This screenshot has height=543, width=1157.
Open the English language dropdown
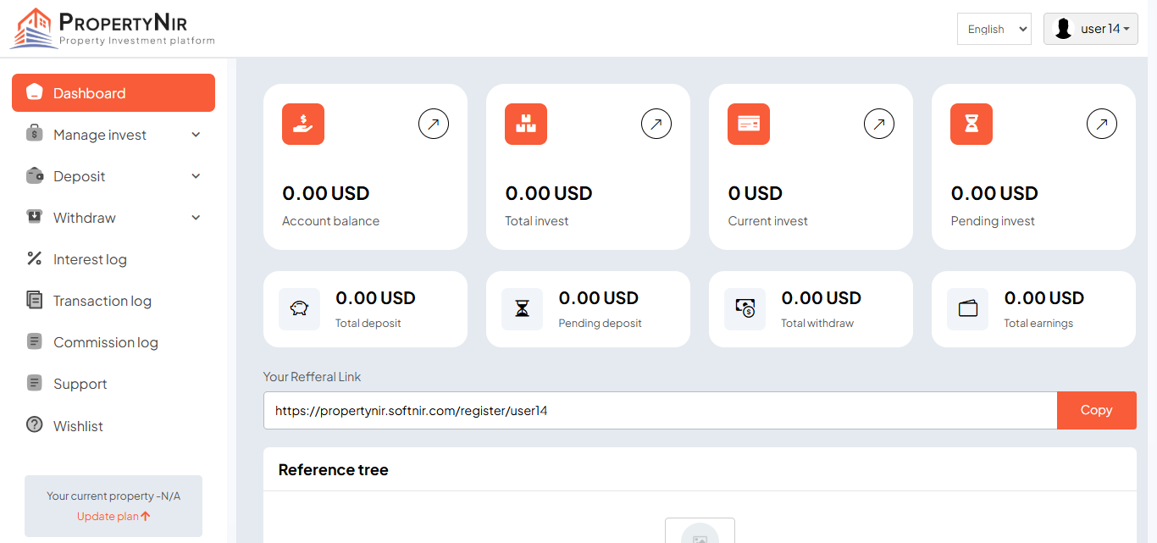[x=994, y=29]
